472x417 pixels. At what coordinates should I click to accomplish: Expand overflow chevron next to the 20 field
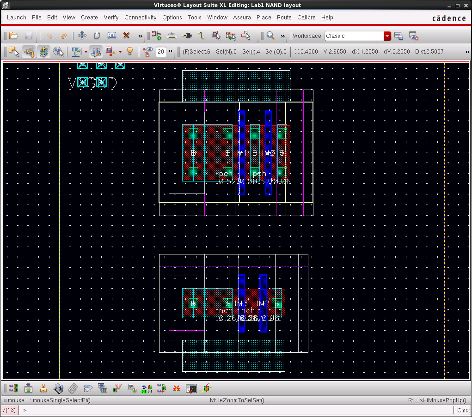coord(171,51)
